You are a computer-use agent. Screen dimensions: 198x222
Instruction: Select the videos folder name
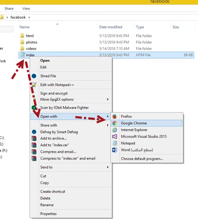[31, 49]
